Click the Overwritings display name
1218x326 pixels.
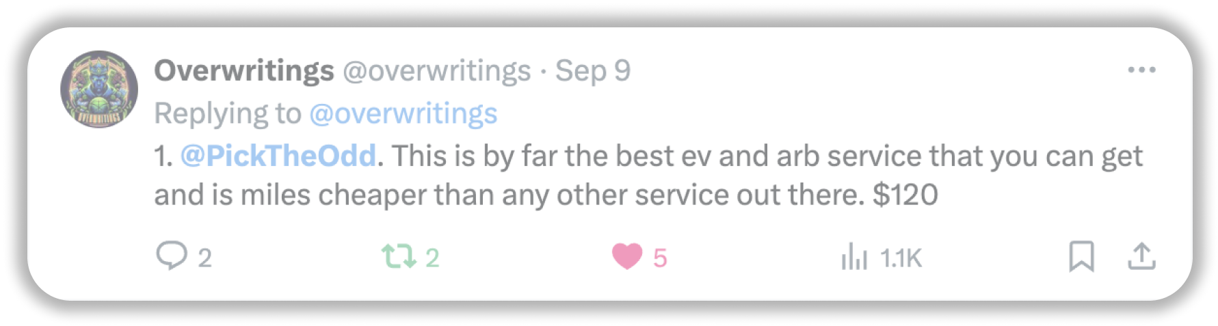click(244, 70)
